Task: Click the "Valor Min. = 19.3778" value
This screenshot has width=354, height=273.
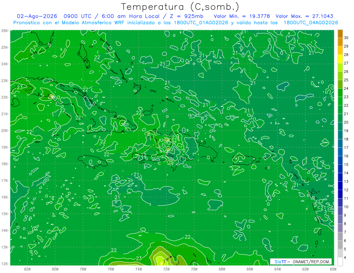Action: tap(242, 16)
